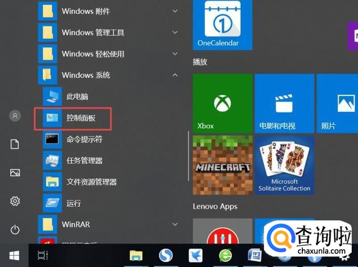358x267 pixels.
Task: Open the 照片 photos tile
Action: point(337,103)
